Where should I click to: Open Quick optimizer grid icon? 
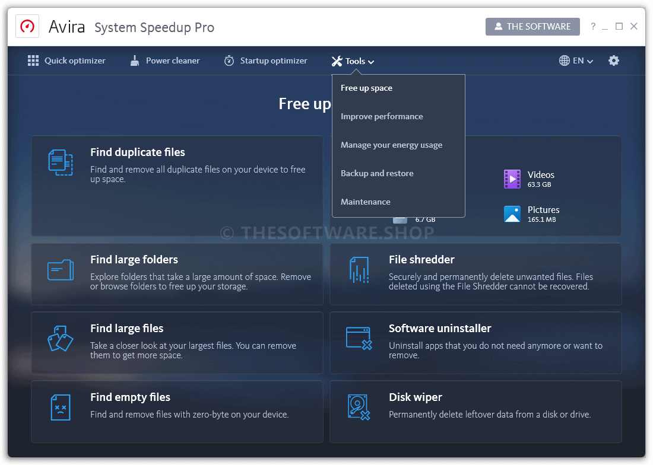click(x=33, y=60)
